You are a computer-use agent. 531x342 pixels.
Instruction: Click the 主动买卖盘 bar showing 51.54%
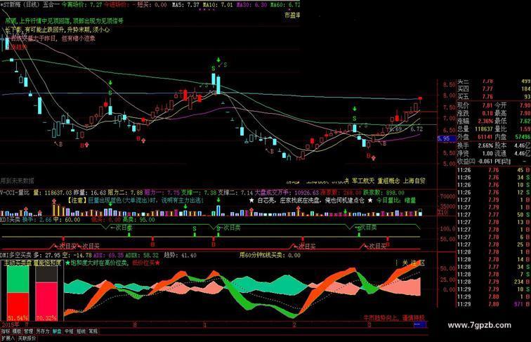(18, 294)
